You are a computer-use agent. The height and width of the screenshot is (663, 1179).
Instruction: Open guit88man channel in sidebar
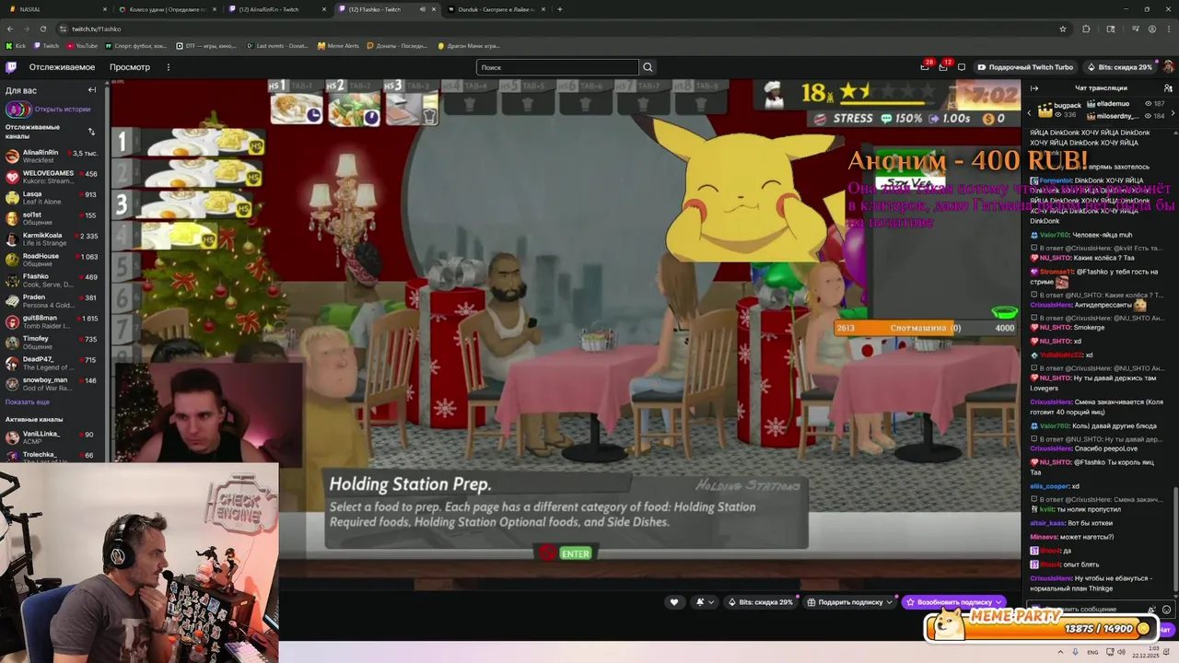tap(54, 321)
